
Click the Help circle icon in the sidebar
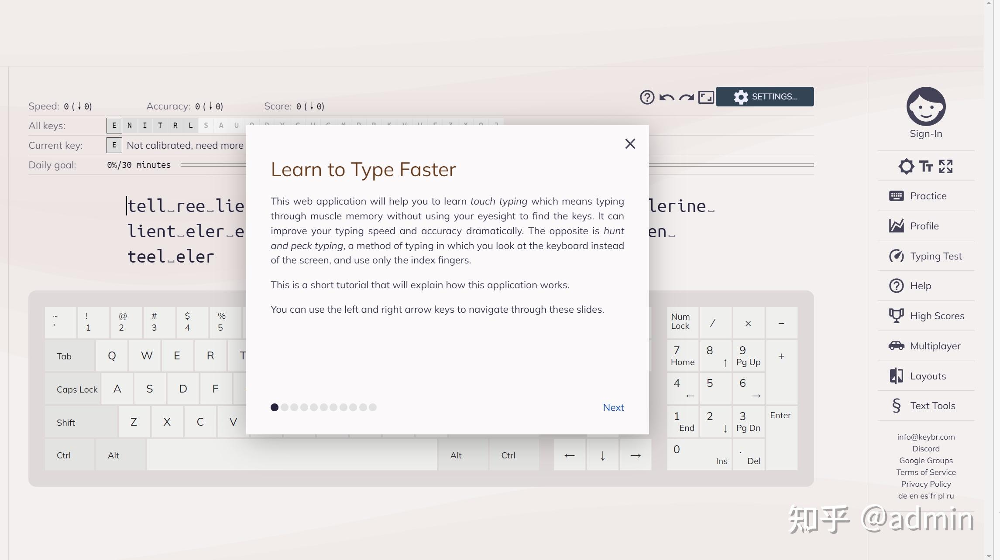896,286
